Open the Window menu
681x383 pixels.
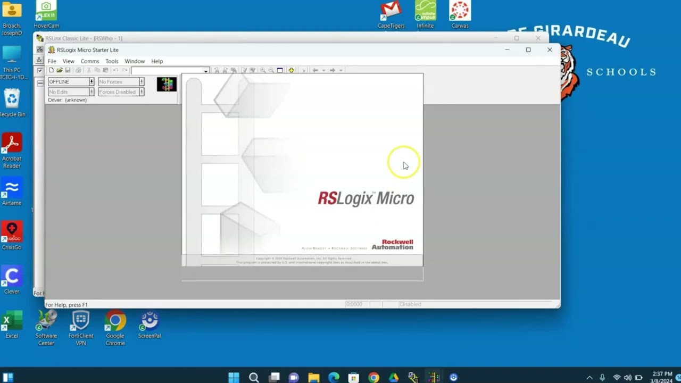tap(135, 61)
